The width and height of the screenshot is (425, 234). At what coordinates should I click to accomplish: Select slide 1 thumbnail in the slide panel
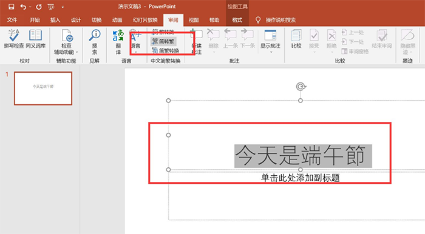(43, 88)
